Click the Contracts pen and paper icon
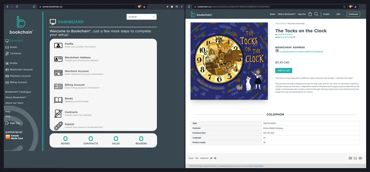Viewport: 370px width, 172px height. pos(58,114)
